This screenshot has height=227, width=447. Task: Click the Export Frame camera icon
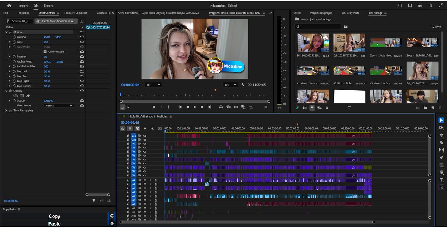coord(236,107)
